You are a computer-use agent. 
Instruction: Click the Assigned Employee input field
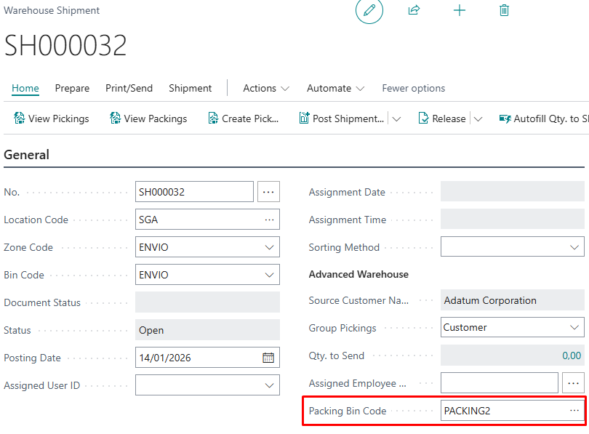(499, 383)
